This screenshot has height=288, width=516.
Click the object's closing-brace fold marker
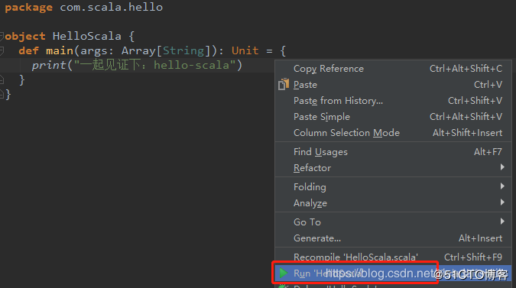point(2,95)
